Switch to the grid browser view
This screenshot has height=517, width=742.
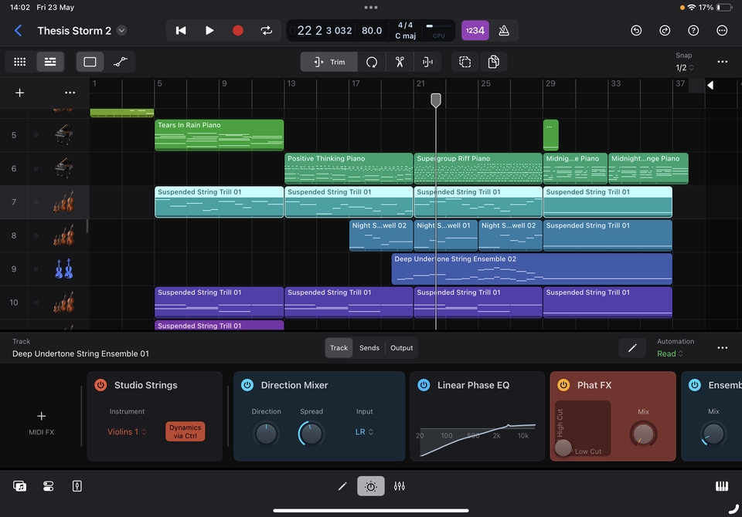pos(20,62)
